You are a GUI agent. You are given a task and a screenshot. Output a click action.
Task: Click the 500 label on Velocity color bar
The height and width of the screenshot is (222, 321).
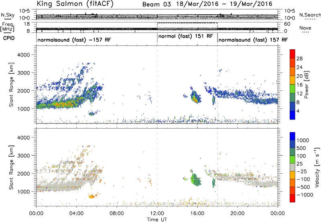point(301,148)
